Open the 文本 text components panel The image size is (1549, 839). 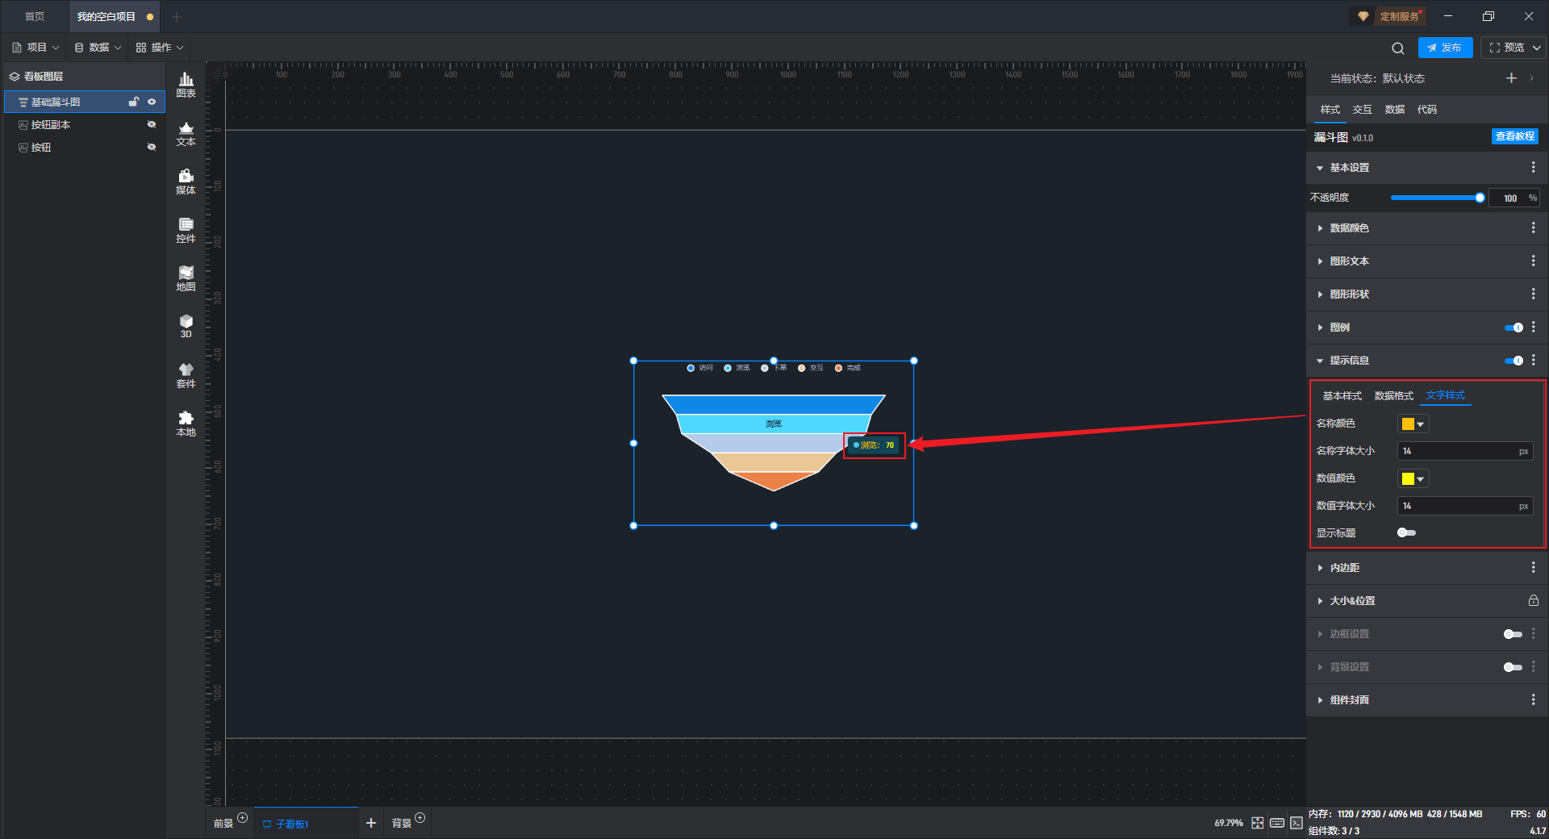[186, 133]
